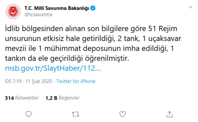Open the msb.gov.tr/SlaytHaber link
Screen dimensions: 198x122
[53, 68]
